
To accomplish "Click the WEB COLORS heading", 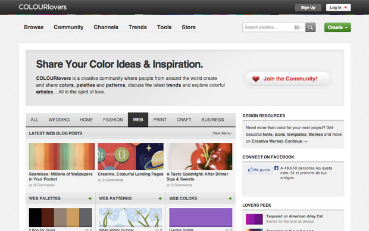I will pos(183,198).
